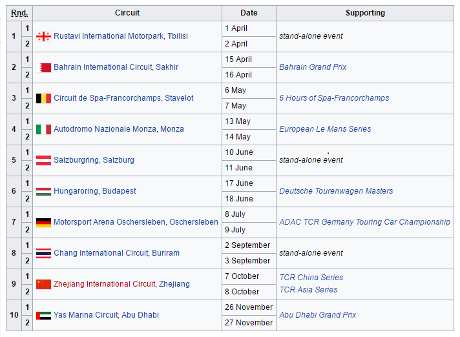Open ADAC TCR Germany Touring Car Championship link
Viewport: 460px width, 337px height.
coord(364,222)
